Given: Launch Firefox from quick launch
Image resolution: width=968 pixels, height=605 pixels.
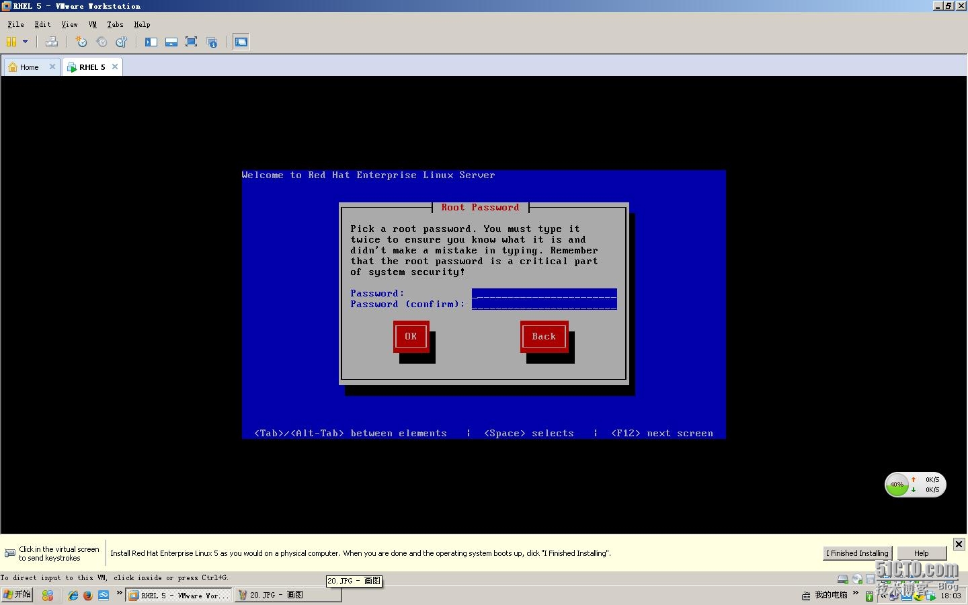Looking at the screenshot, I should pos(88,596).
